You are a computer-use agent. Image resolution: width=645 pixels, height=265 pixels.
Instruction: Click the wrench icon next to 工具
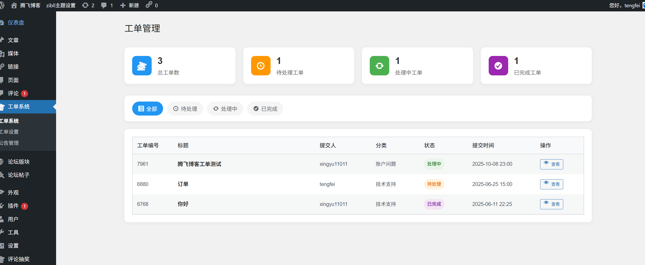pos(2,232)
